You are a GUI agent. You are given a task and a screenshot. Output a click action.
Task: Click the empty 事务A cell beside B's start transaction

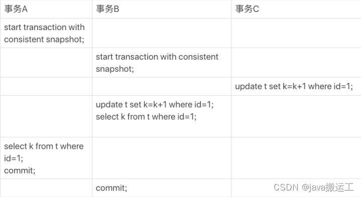coord(46,63)
